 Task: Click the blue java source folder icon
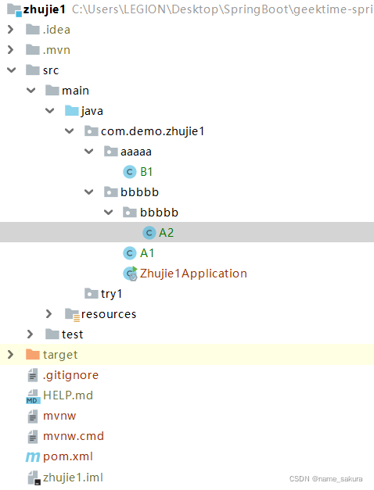click(72, 111)
